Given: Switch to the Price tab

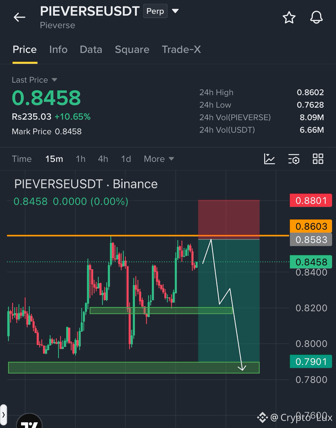Looking at the screenshot, I should (24, 50).
